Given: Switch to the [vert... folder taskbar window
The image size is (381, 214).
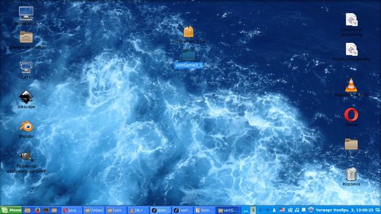Looking at the screenshot, I should point(117,210).
